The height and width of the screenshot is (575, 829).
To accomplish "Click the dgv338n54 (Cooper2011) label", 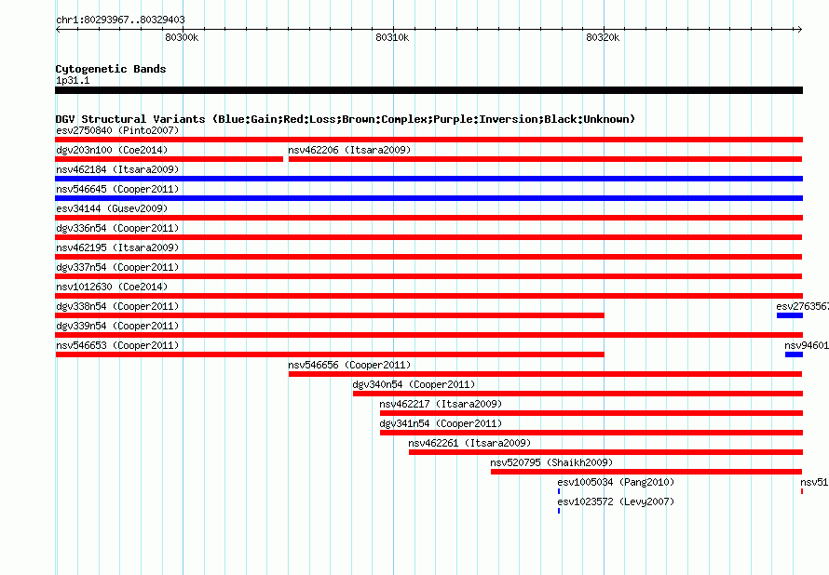I will (x=117, y=306).
